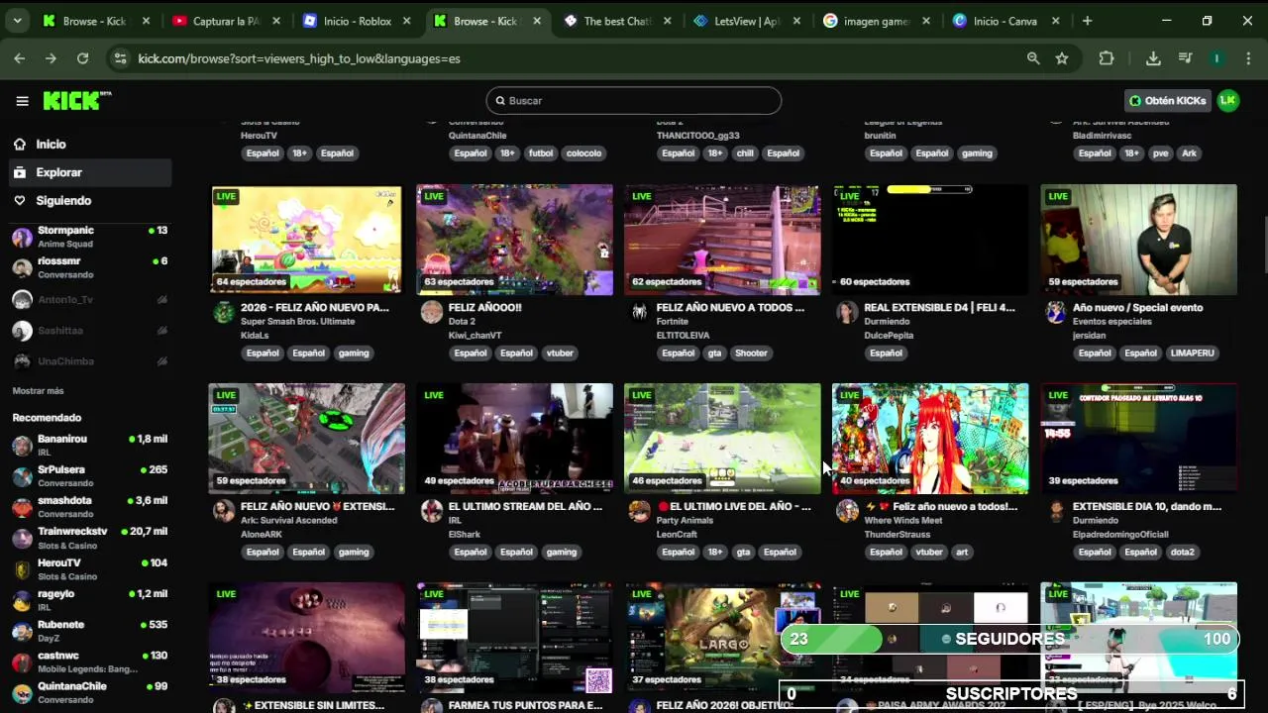Click art tag under ThunderStrauss
The width and height of the screenshot is (1268, 713).
pos(962,552)
